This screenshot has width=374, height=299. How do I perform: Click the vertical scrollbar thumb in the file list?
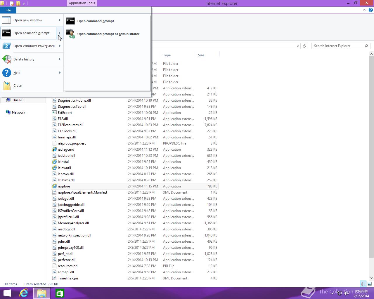(x=372, y=157)
